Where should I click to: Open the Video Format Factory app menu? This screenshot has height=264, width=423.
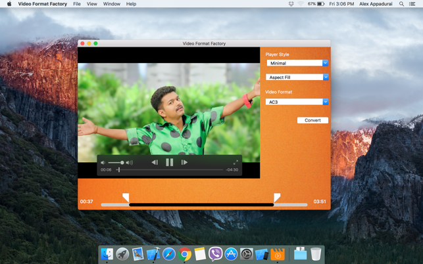tap(42, 4)
